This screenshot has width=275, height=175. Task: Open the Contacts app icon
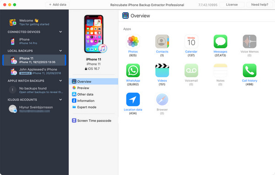click(162, 42)
